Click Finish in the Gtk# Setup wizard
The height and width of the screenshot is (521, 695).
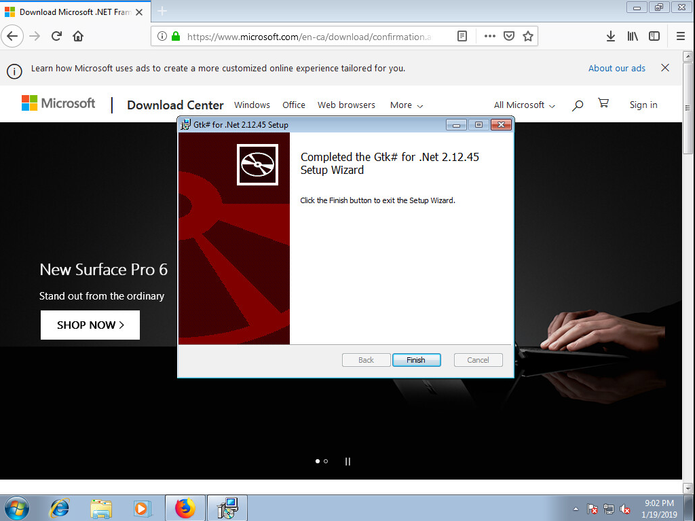[416, 360]
